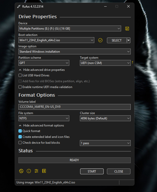Screen dimensions: 157x192
Task: Click the Status heading
Action: (x=26, y=151)
